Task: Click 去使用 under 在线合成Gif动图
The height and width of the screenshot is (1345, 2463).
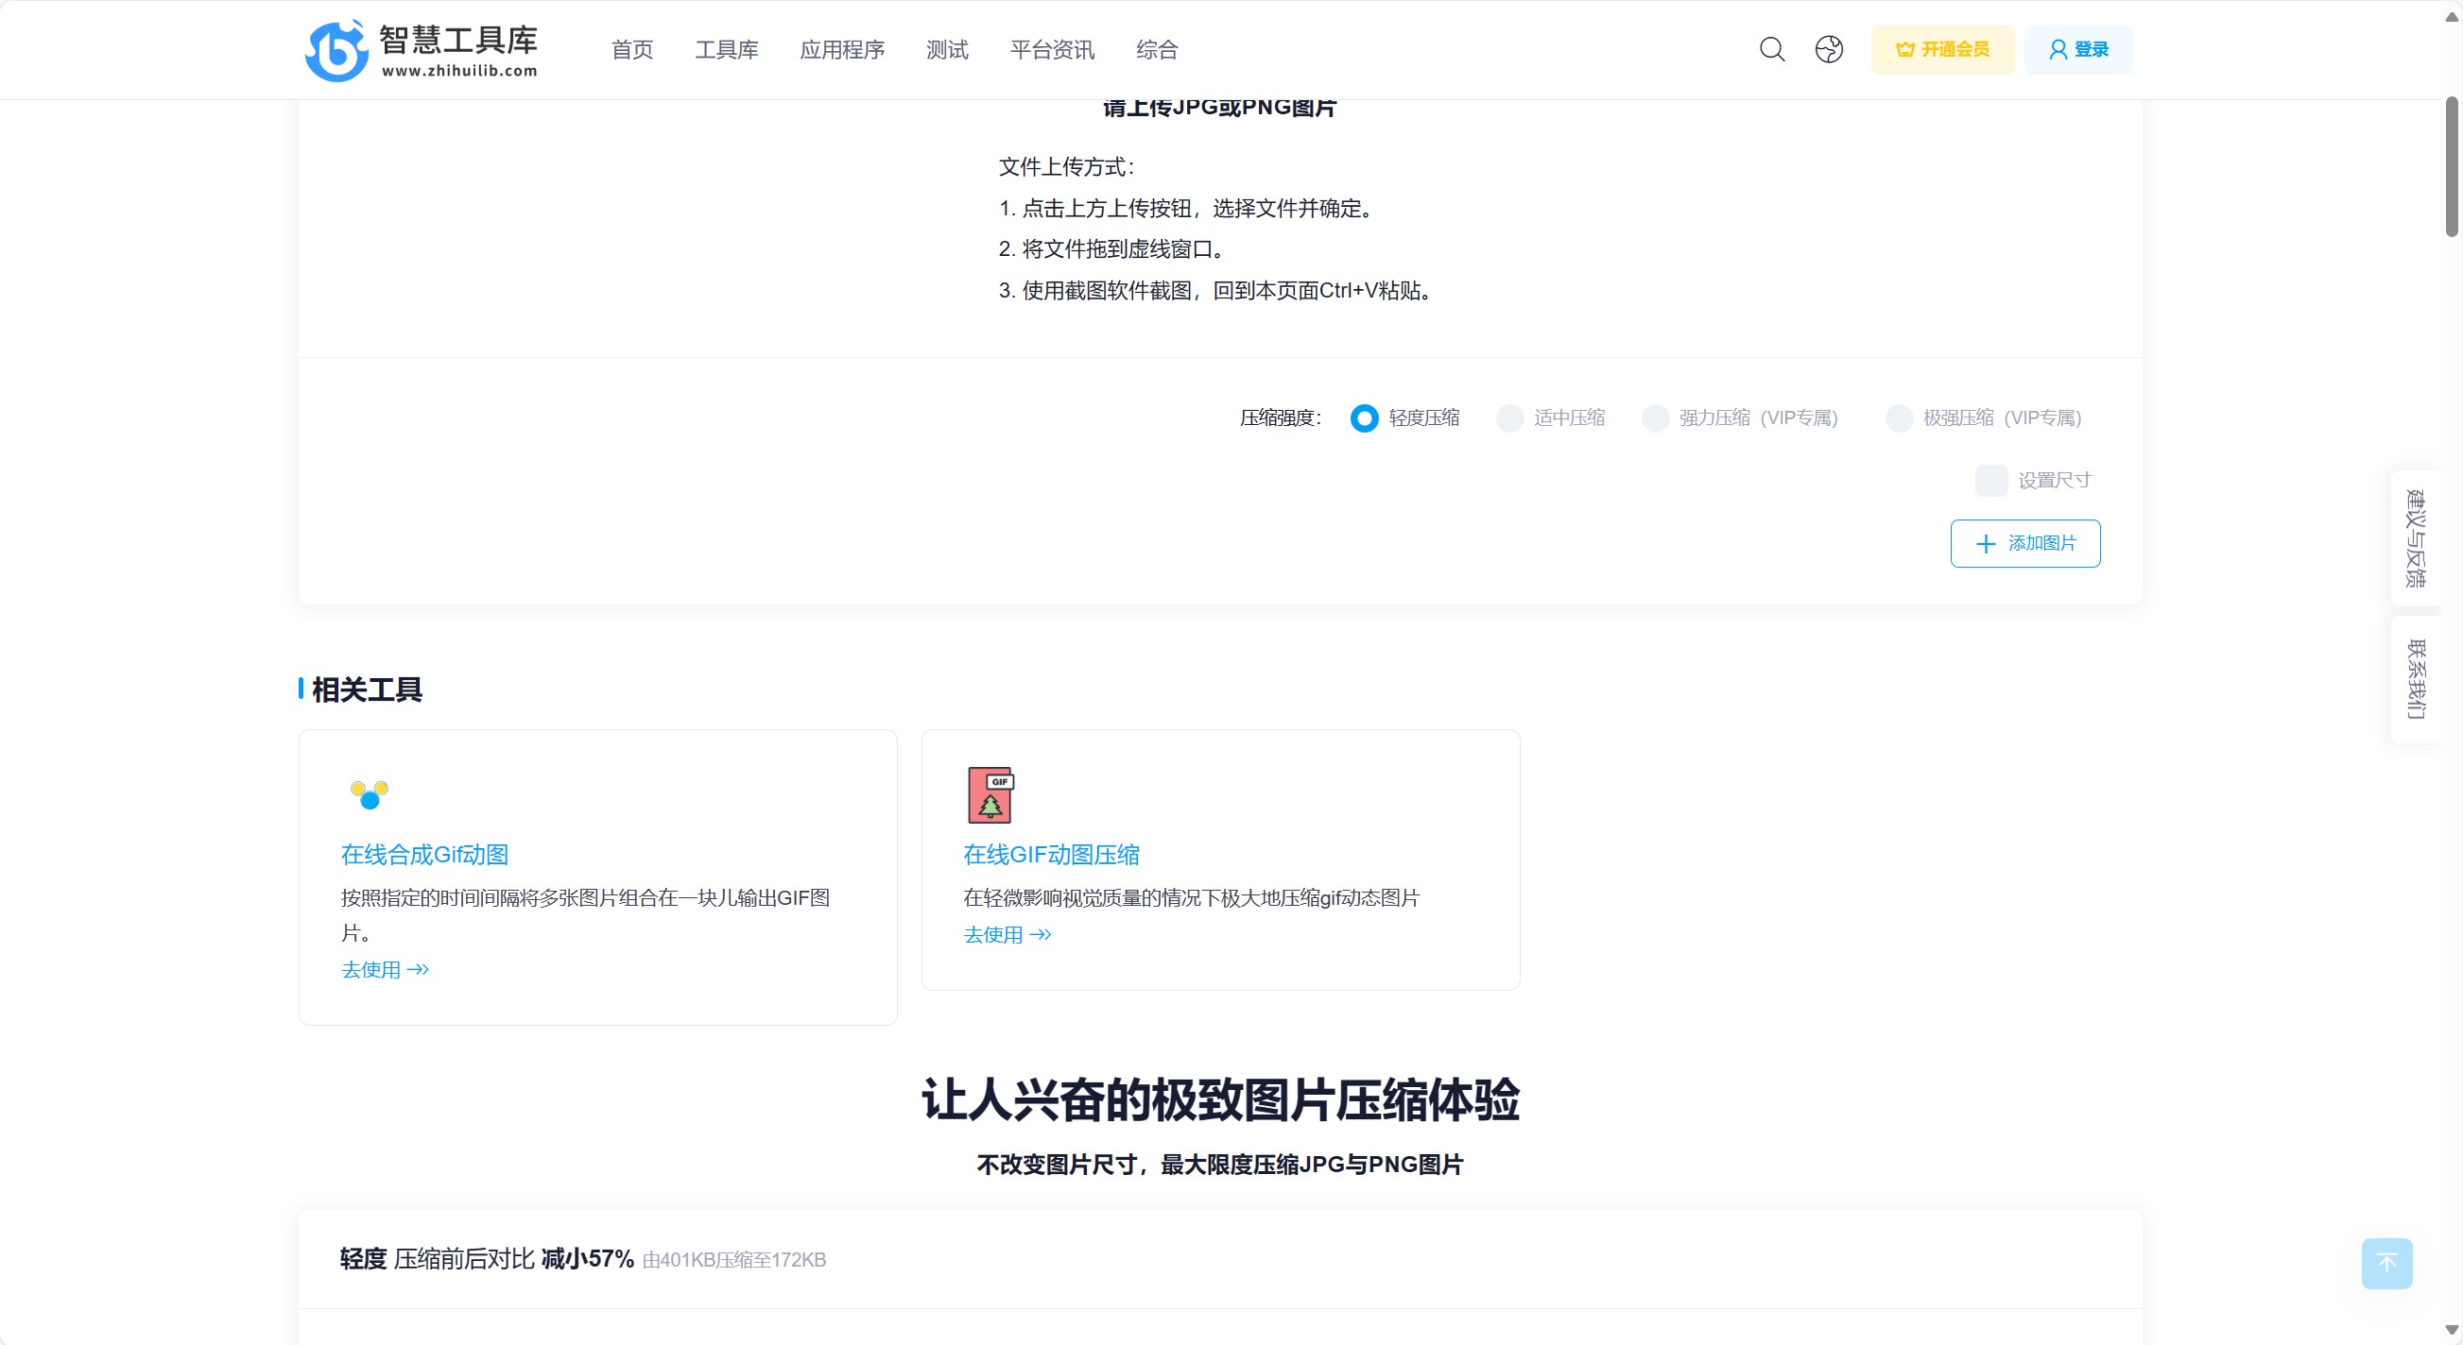Action: [385, 971]
